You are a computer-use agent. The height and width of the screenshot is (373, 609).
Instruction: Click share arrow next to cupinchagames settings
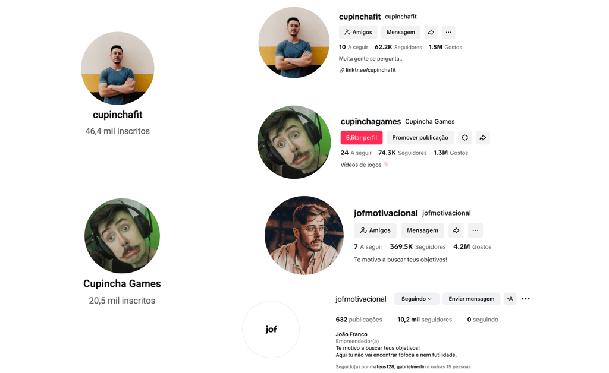coord(483,138)
